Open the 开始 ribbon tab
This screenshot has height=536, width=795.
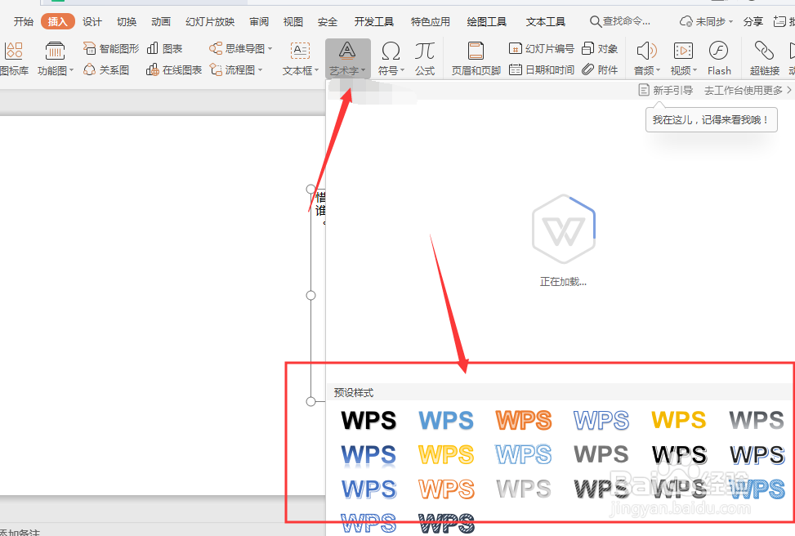[x=24, y=21]
